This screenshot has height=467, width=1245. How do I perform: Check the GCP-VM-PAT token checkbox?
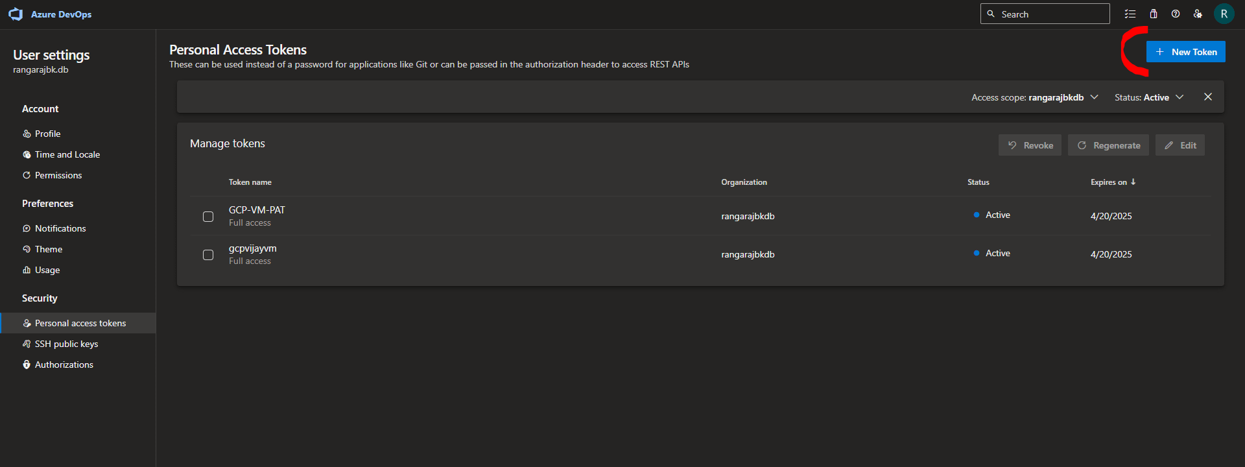coord(208,217)
